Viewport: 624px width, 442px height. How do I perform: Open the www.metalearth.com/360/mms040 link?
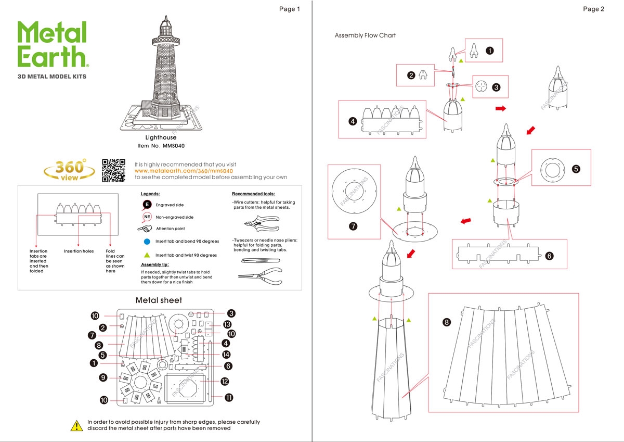click(184, 171)
